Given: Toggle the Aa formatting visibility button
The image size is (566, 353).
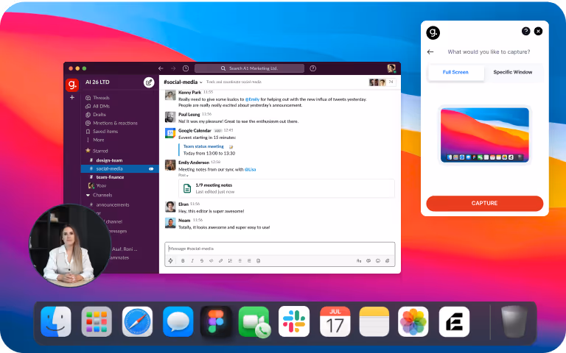Looking at the screenshot, I should pyautogui.click(x=359, y=261).
